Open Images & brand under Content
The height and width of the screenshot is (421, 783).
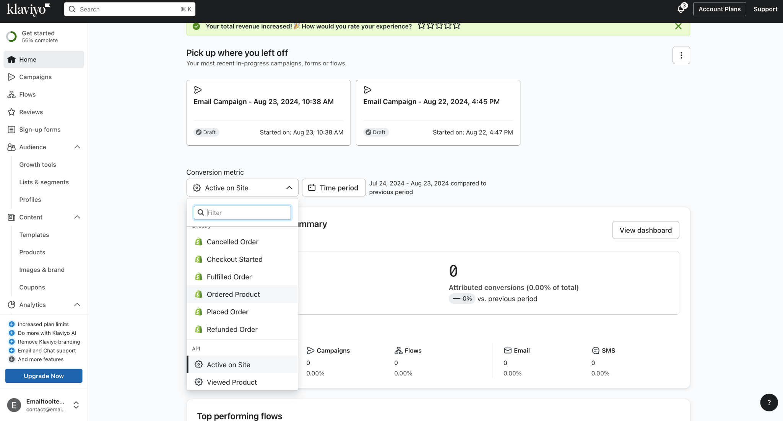[x=42, y=270]
